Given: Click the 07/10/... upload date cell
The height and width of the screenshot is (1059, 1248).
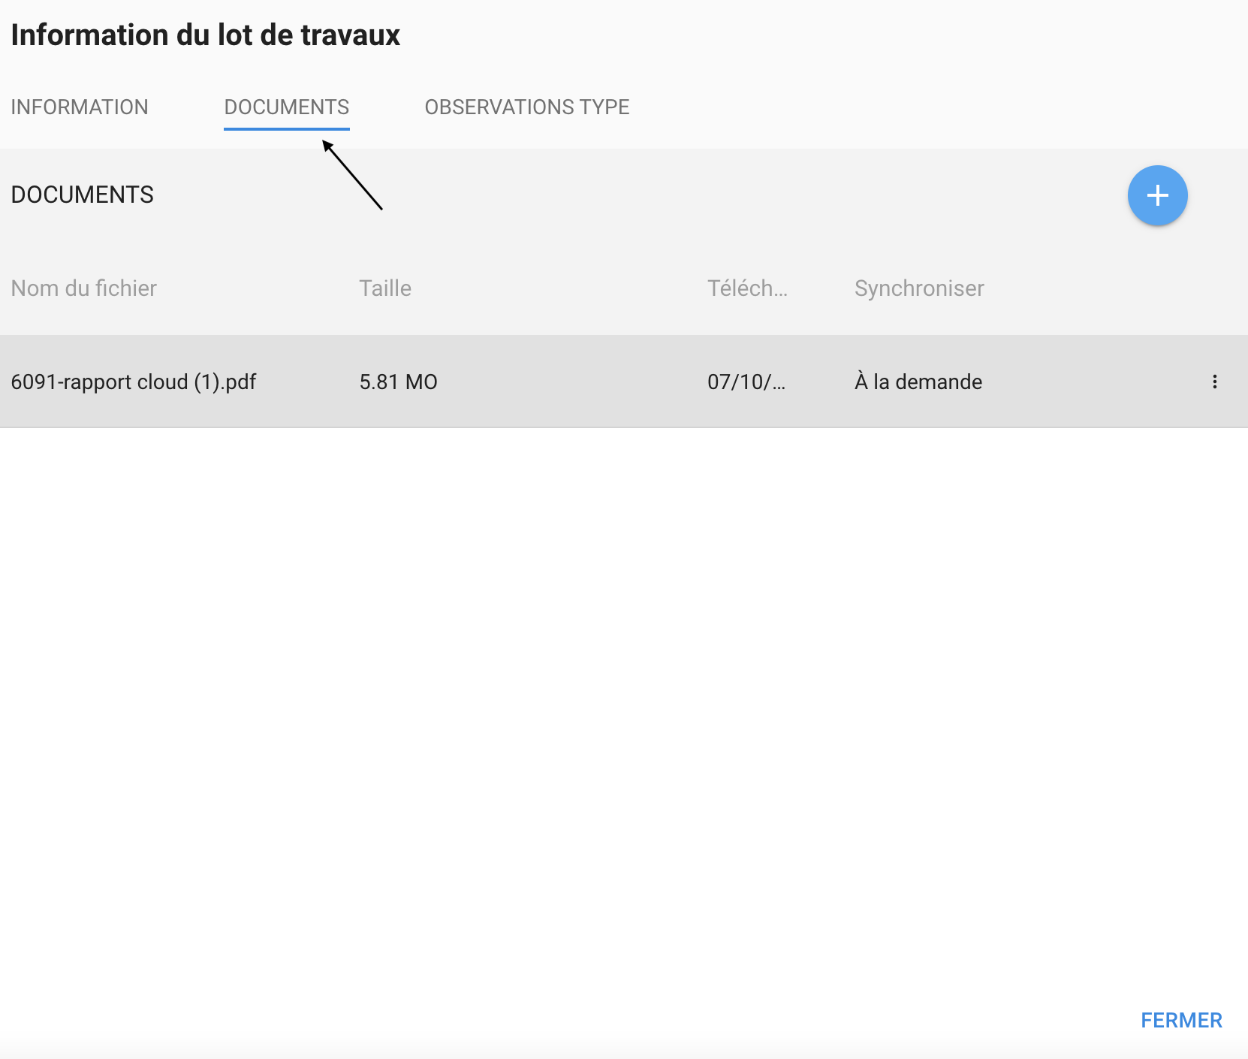Looking at the screenshot, I should pos(746,382).
